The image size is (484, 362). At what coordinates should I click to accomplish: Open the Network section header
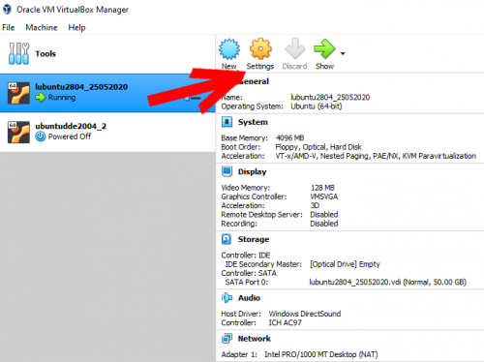click(255, 339)
